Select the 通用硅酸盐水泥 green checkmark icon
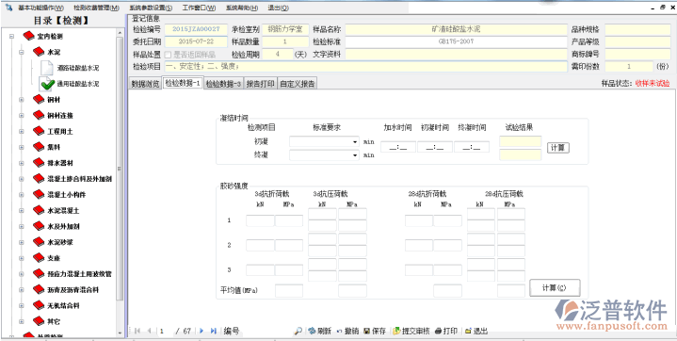Viewport: 677px width, 341px height. point(47,84)
